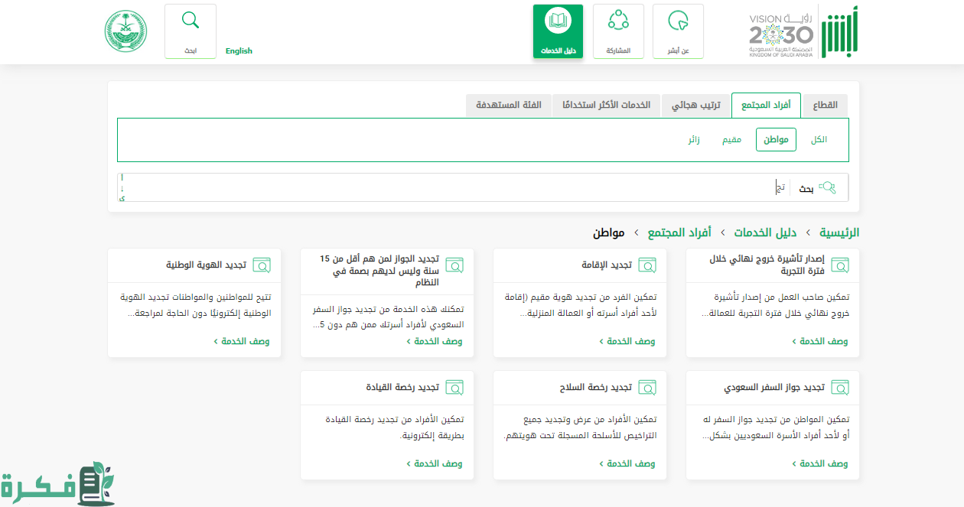The image size is (964, 507).
Task: Select the زائر visitor filter option
Action: pyautogui.click(x=693, y=140)
